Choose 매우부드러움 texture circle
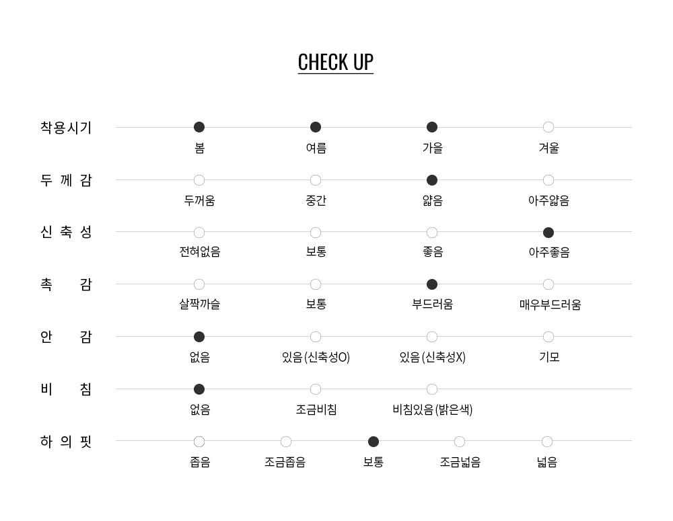Image resolution: width=673 pixels, height=521 pixels. [x=548, y=284]
